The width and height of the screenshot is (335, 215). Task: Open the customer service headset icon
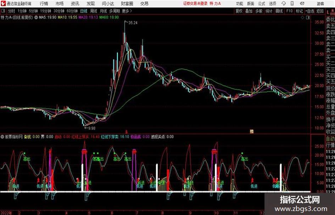284,4
